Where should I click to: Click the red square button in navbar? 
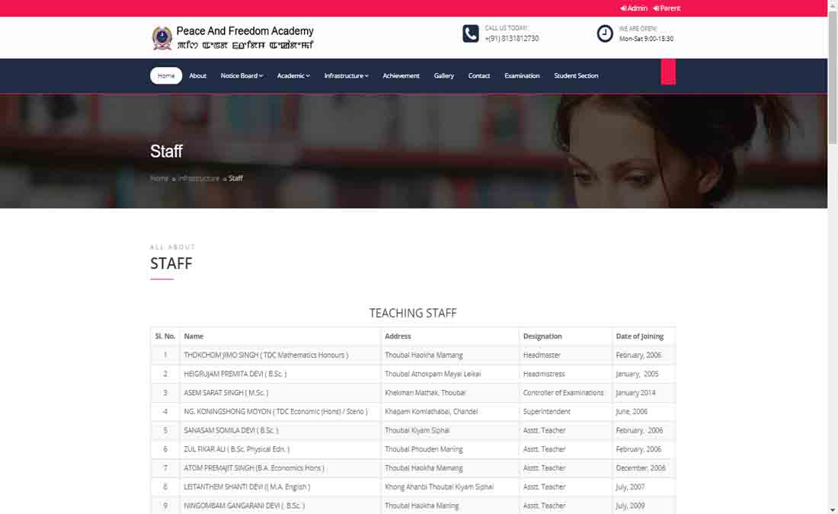(668, 72)
